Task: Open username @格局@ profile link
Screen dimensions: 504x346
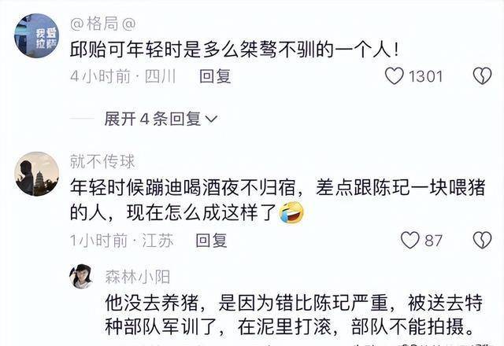Action: pos(103,24)
